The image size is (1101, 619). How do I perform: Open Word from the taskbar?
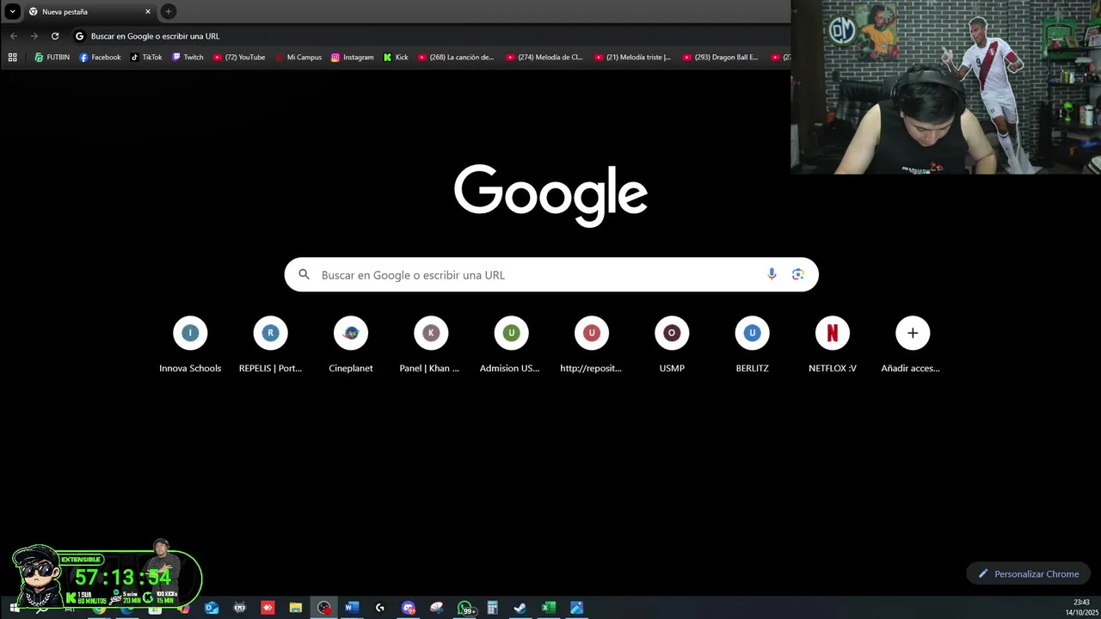tap(351, 608)
